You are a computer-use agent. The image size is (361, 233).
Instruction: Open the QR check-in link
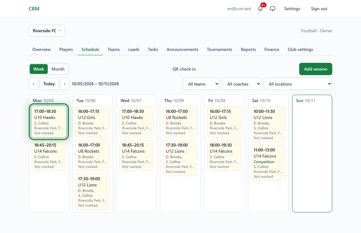click(184, 69)
